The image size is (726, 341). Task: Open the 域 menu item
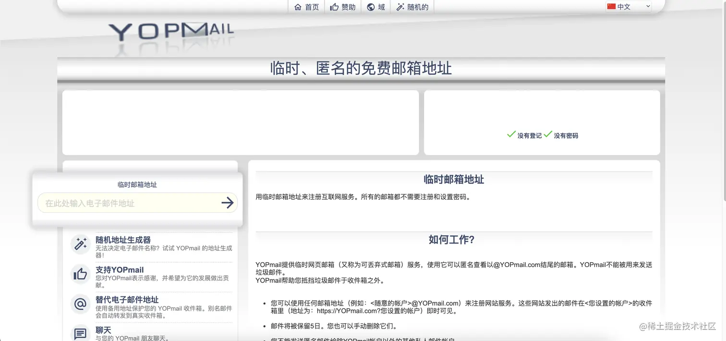[x=376, y=7]
